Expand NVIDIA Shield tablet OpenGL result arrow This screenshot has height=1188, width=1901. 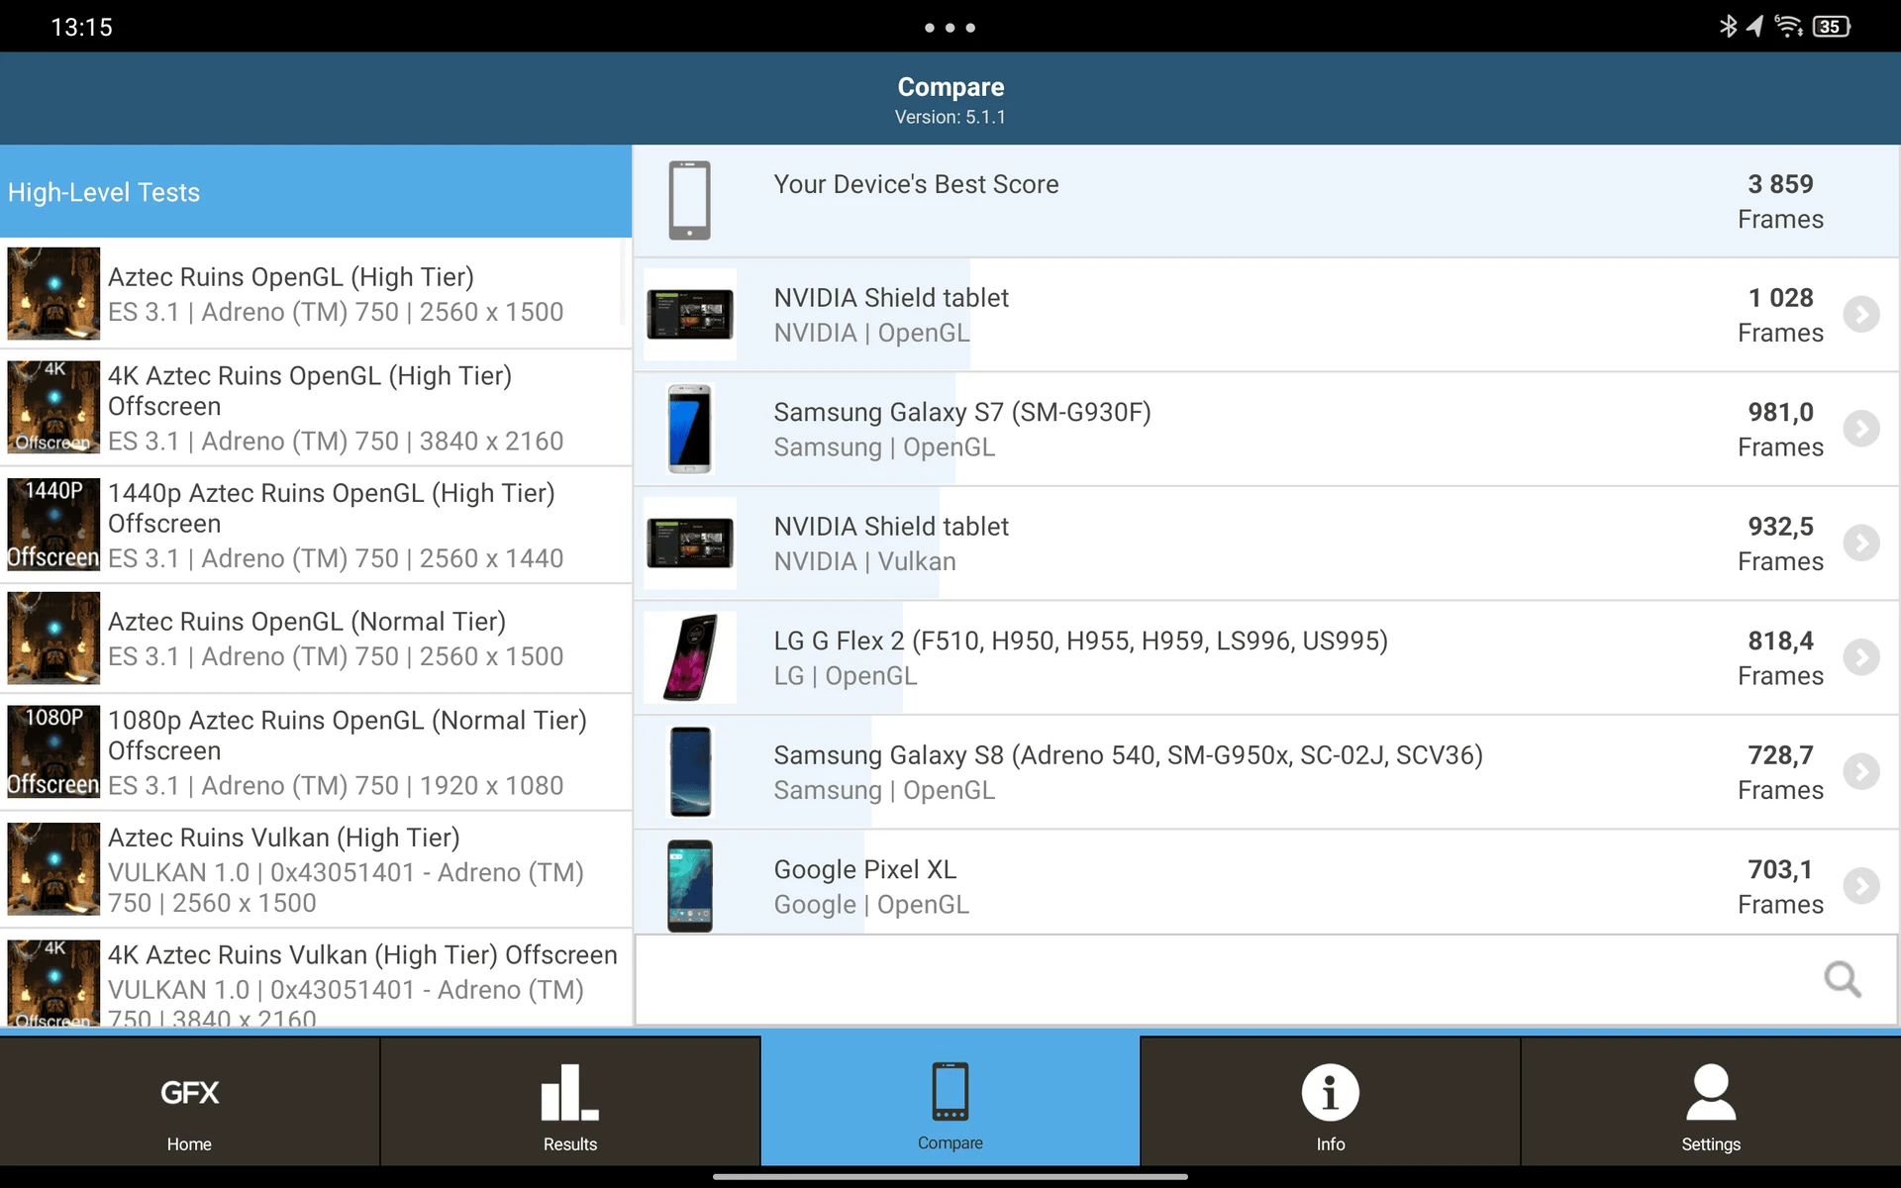tap(1861, 315)
